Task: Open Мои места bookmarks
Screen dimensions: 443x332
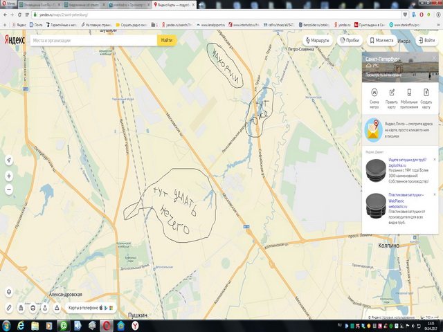Action: (x=381, y=41)
